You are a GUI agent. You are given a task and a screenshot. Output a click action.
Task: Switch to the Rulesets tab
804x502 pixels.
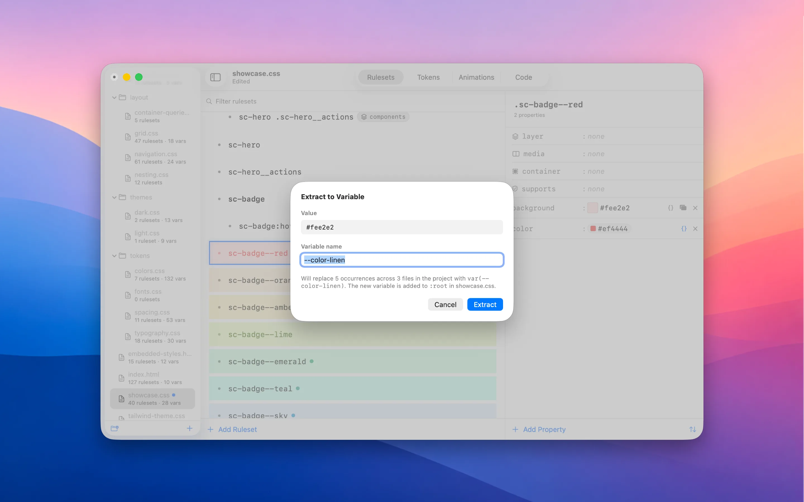click(x=381, y=77)
